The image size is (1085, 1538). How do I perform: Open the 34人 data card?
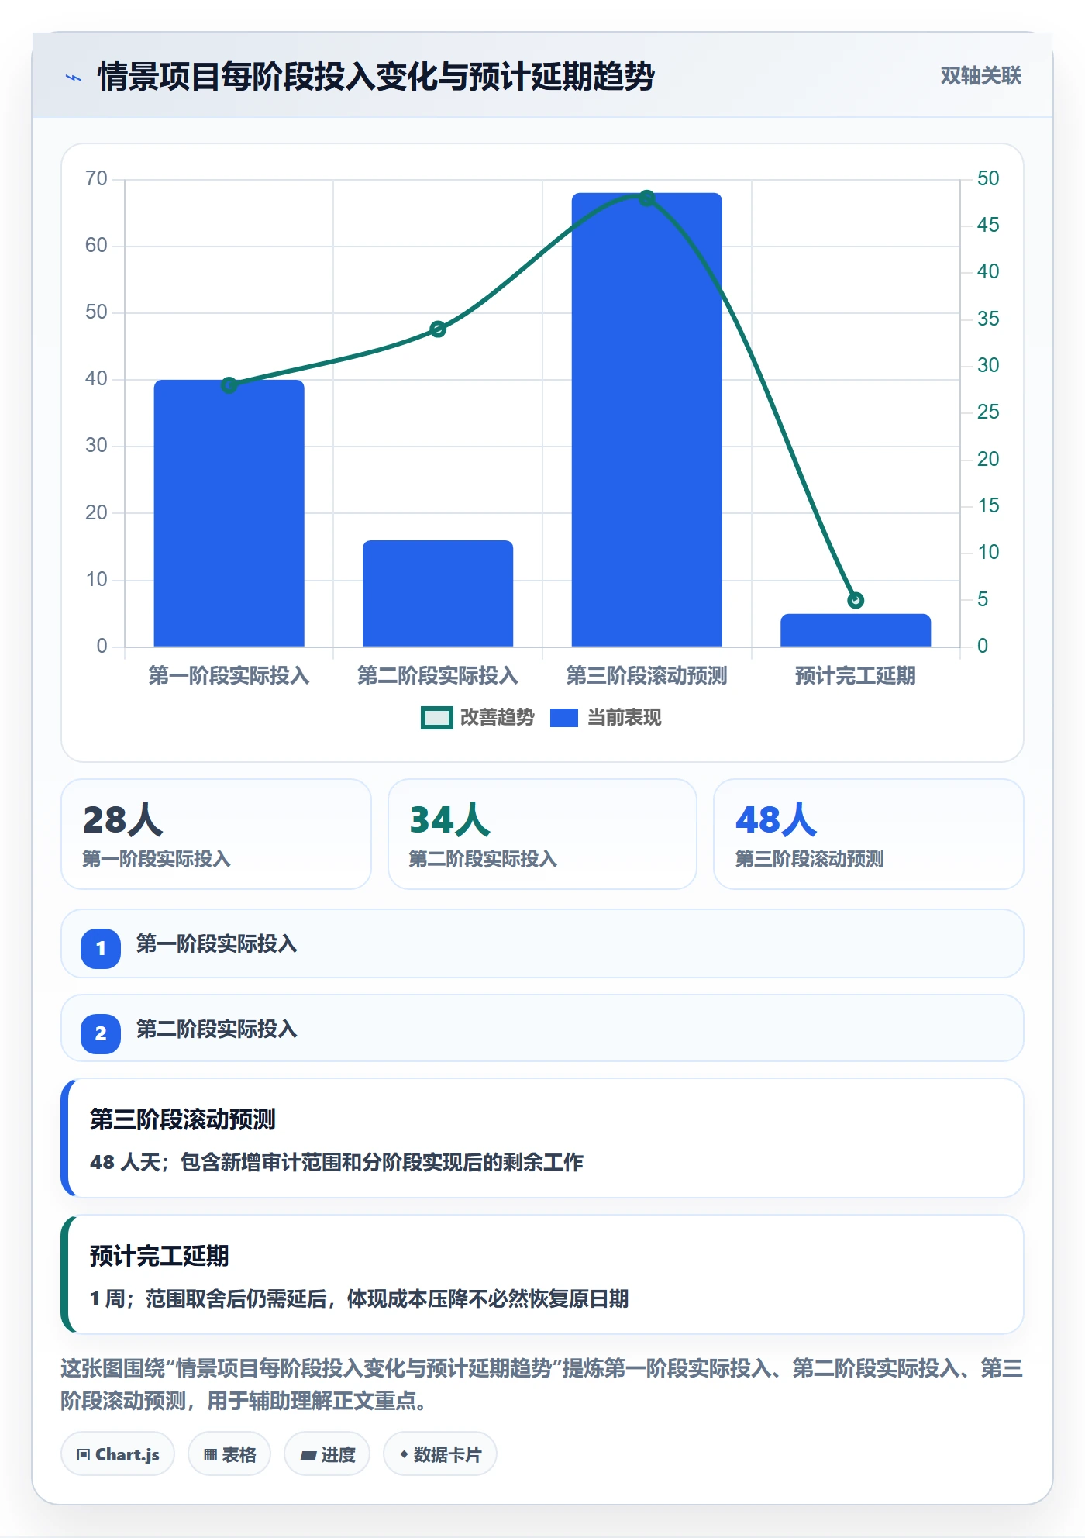click(542, 834)
